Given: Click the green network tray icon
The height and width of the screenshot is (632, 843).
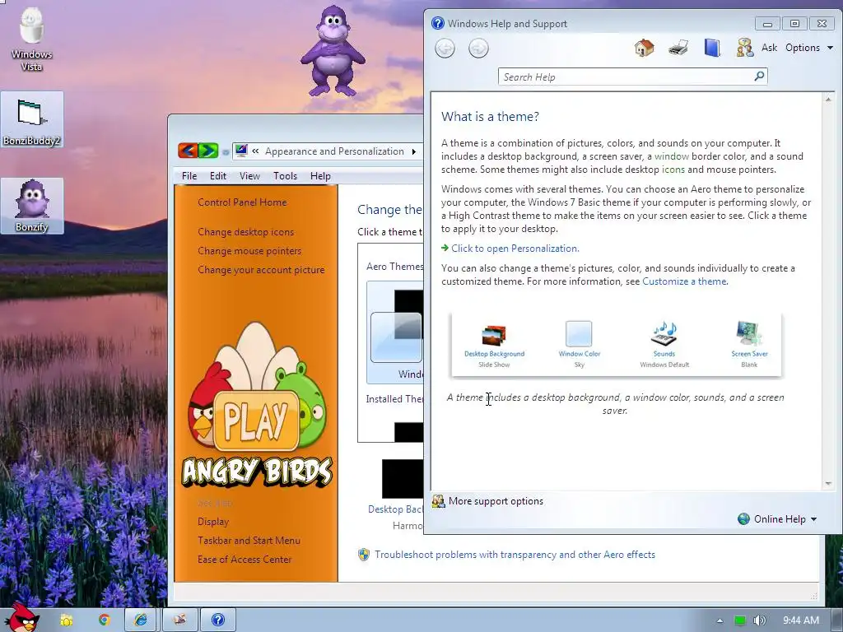Looking at the screenshot, I should point(740,620).
